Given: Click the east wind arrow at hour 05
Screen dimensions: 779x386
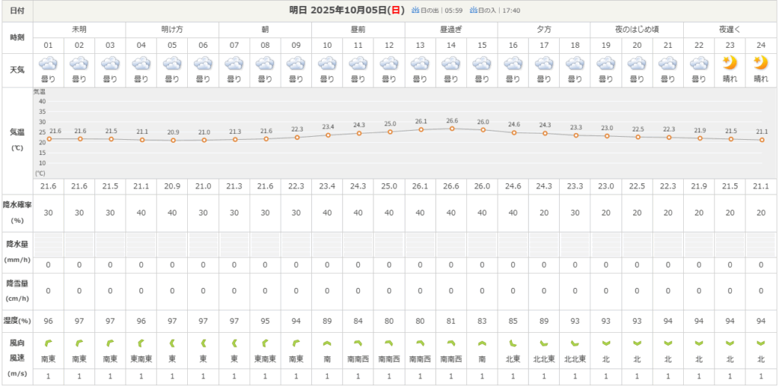Looking at the screenshot, I should coord(172,343).
